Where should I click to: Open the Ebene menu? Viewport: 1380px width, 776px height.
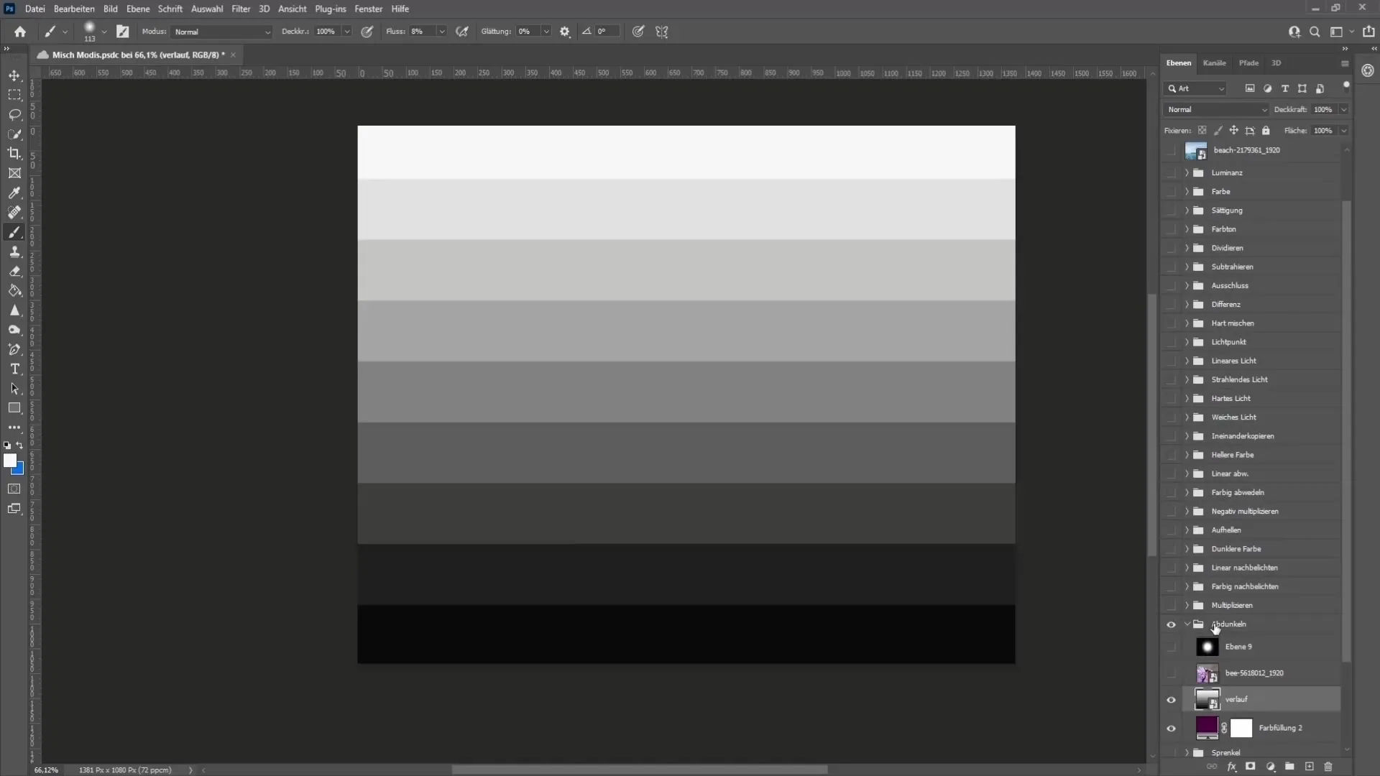click(137, 9)
